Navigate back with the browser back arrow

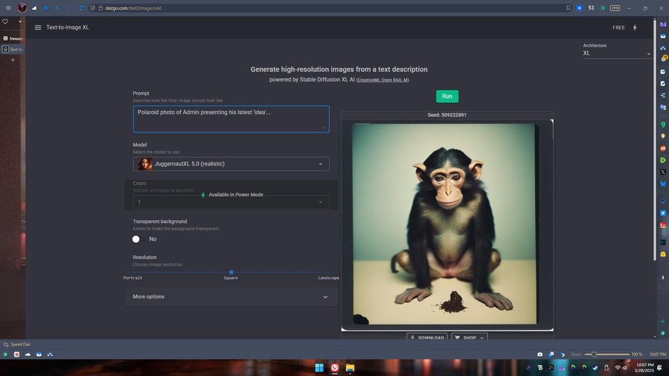click(x=57, y=8)
